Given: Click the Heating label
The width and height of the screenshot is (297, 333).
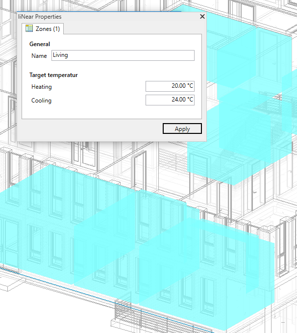Looking at the screenshot, I should [41, 87].
